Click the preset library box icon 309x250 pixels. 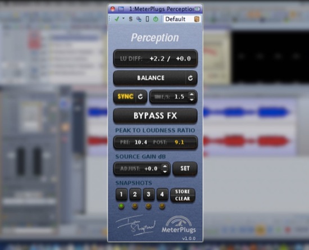(197, 19)
